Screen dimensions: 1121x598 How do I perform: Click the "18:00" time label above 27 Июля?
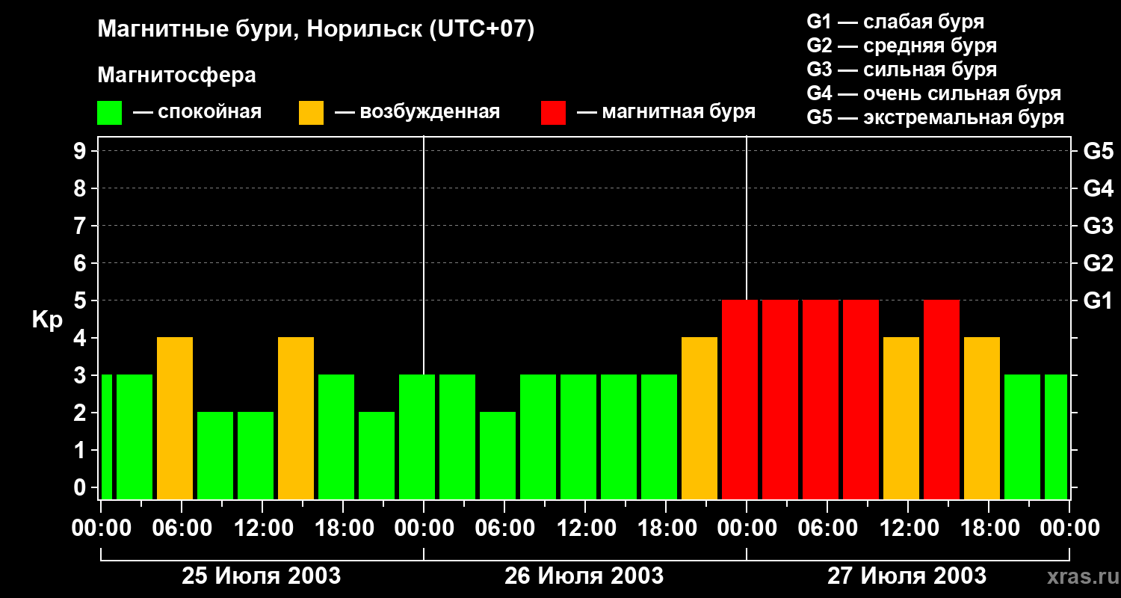[989, 528]
